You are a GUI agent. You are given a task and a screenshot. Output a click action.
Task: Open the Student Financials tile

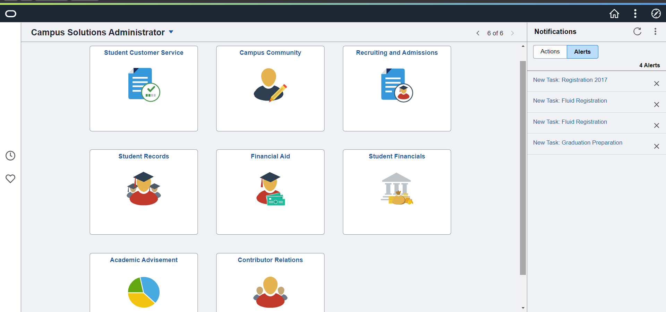[x=396, y=192]
